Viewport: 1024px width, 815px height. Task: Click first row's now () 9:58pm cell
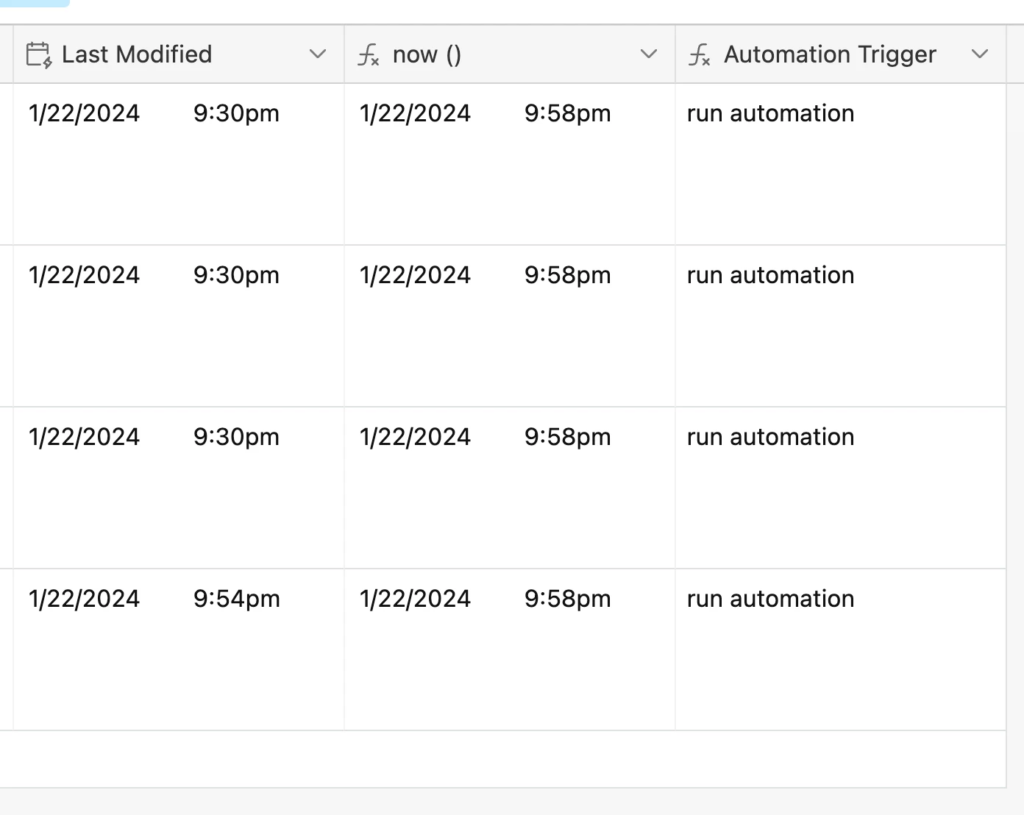(510, 164)
